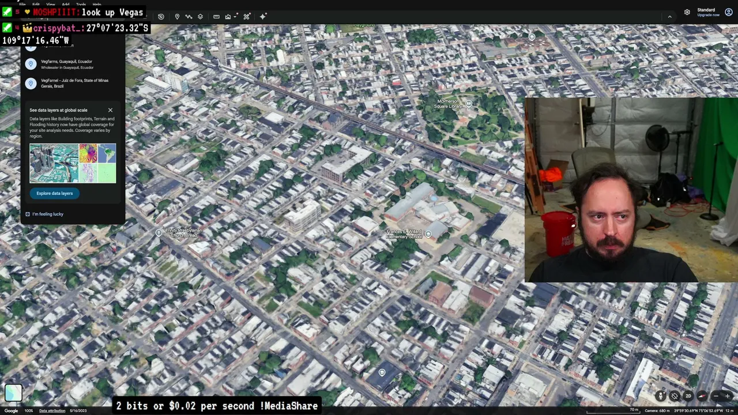Click I'm feeling lucky
The image size is (738, 415).
pyautogui.click(x=44, y=214)
